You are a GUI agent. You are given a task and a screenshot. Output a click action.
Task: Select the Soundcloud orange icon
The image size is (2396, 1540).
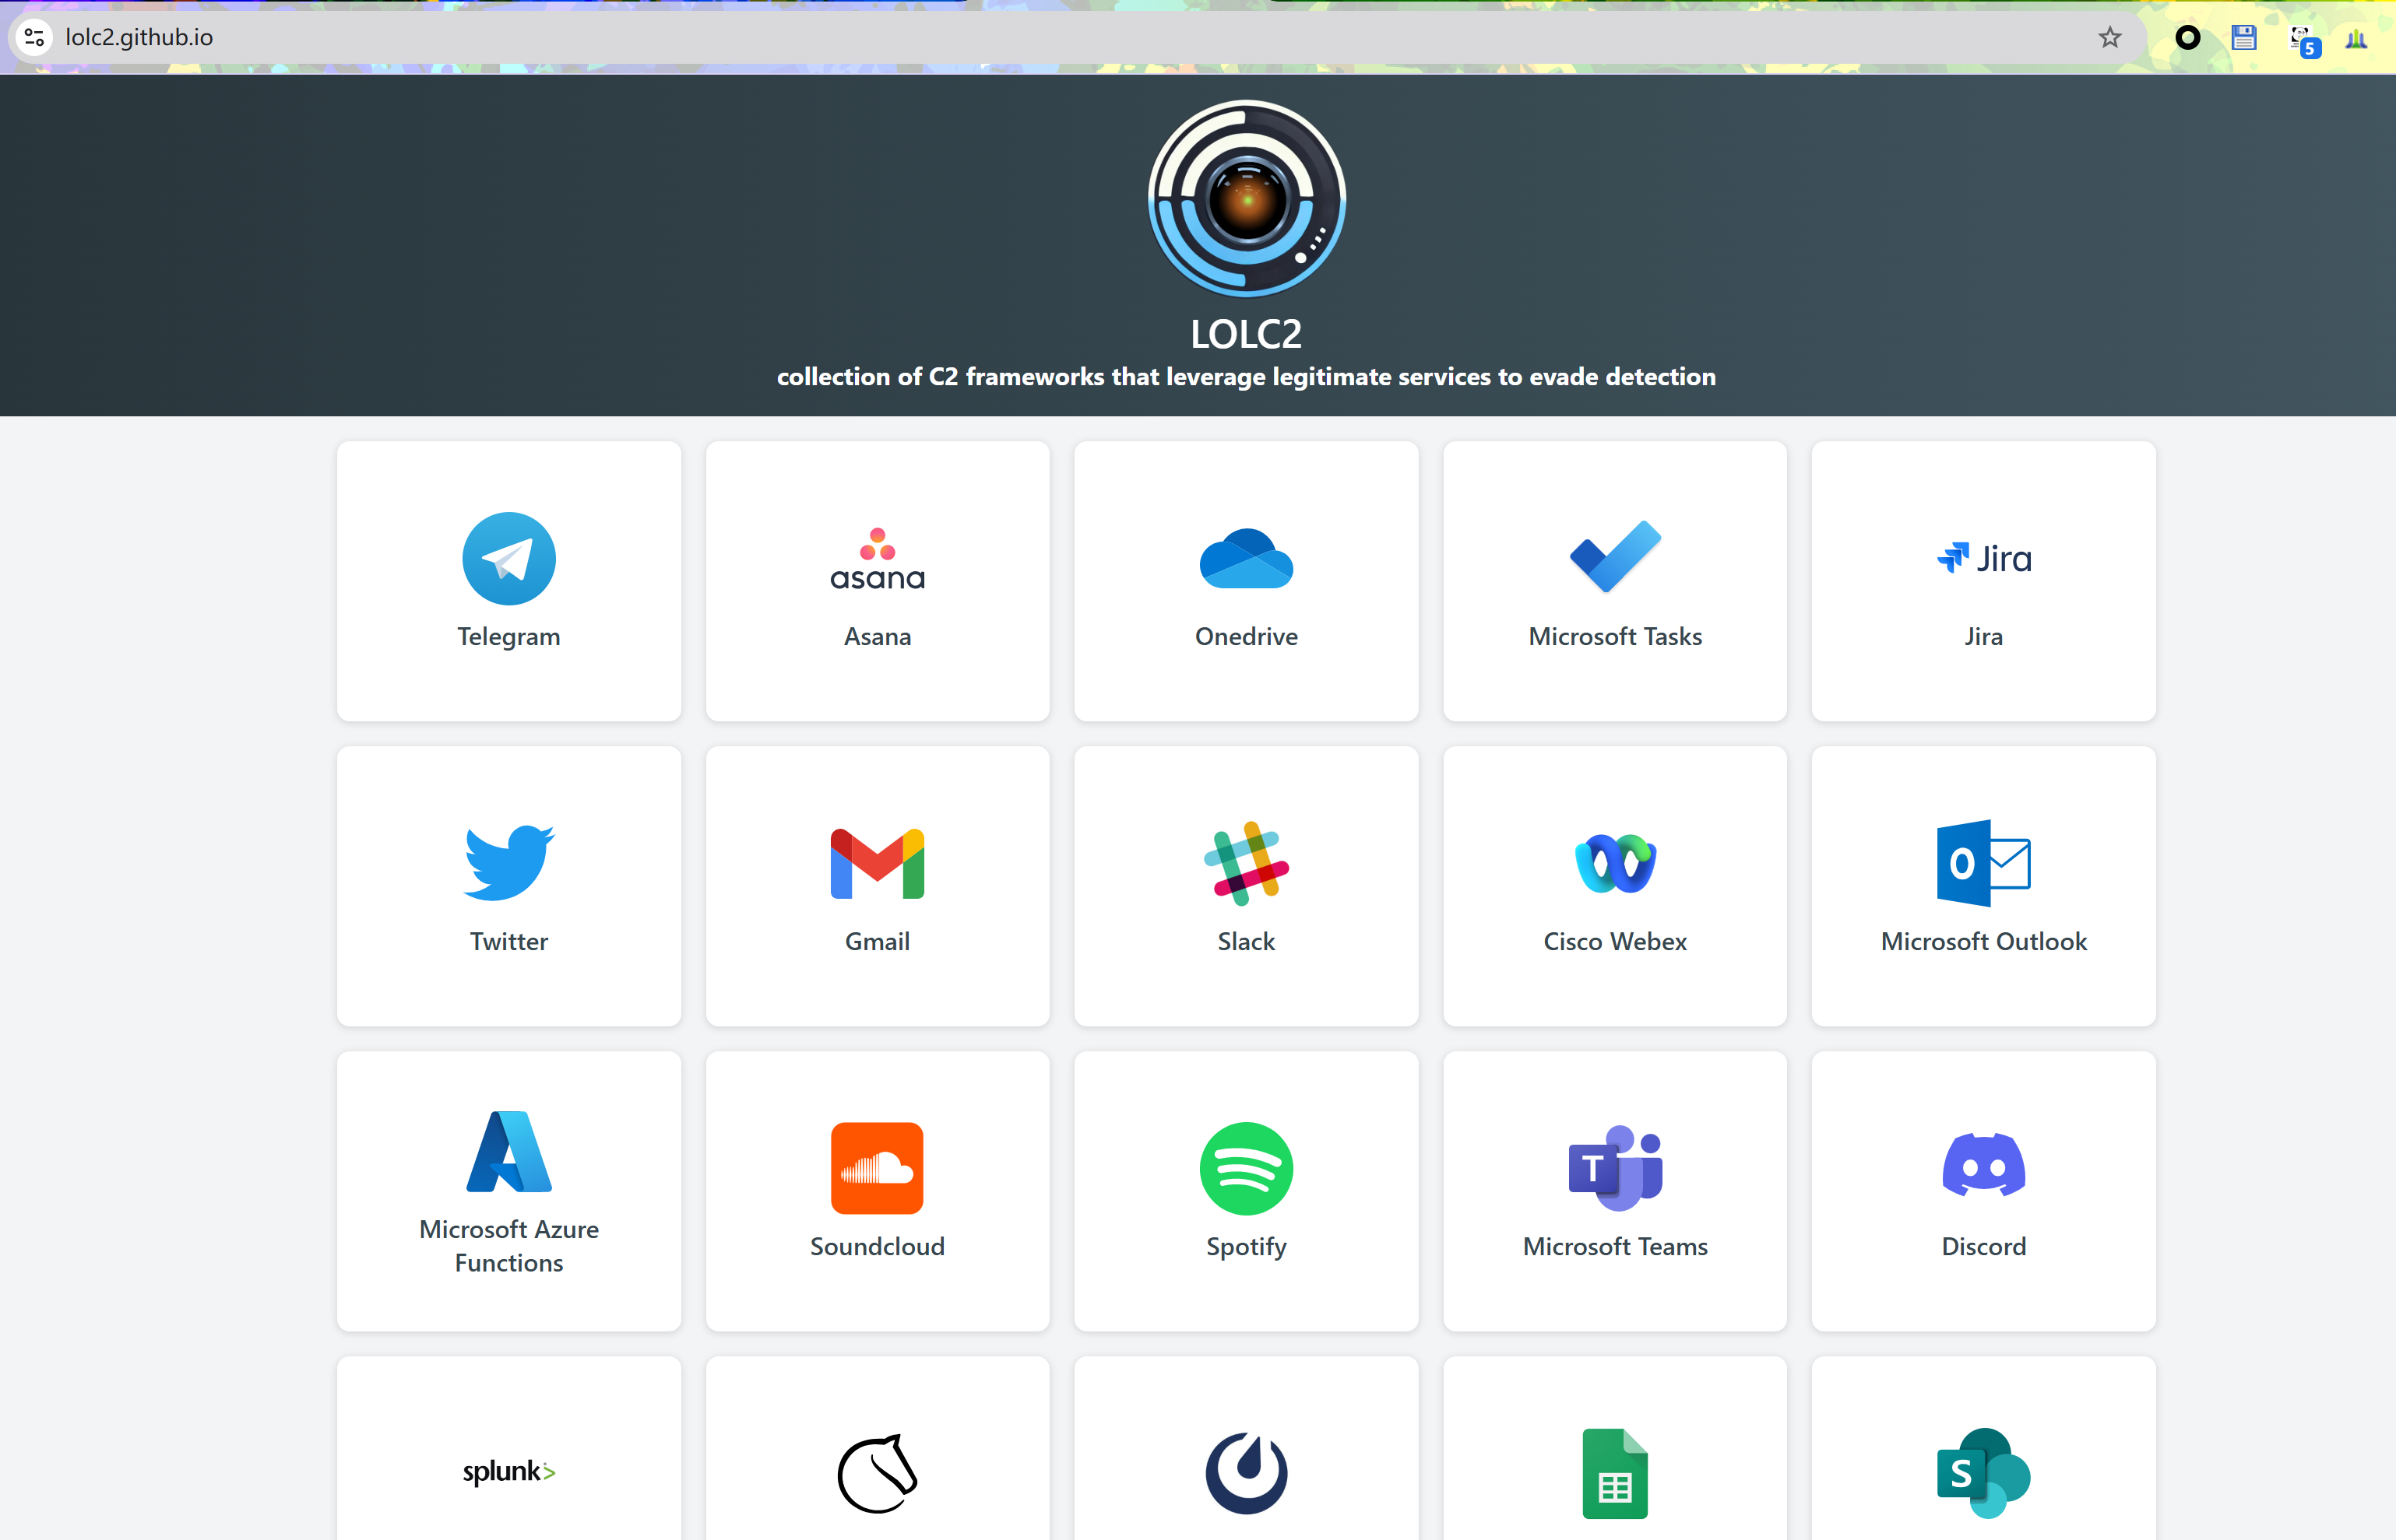(x=878, y=1168)
